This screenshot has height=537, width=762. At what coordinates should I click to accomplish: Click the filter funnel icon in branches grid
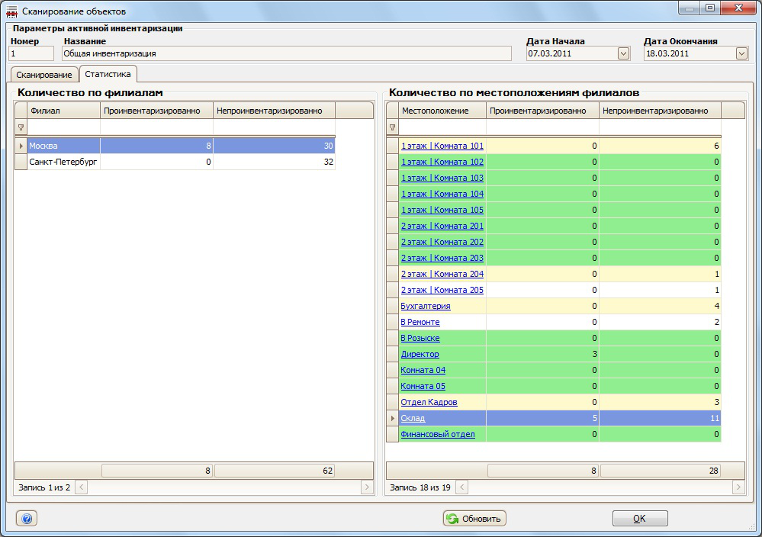click(21, 128)
